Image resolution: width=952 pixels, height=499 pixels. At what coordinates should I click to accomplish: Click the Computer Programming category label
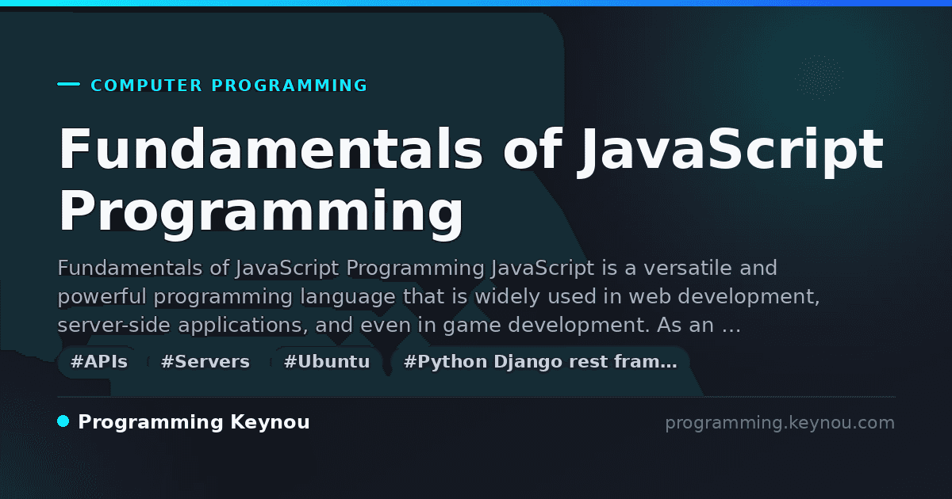pos(229,86)
